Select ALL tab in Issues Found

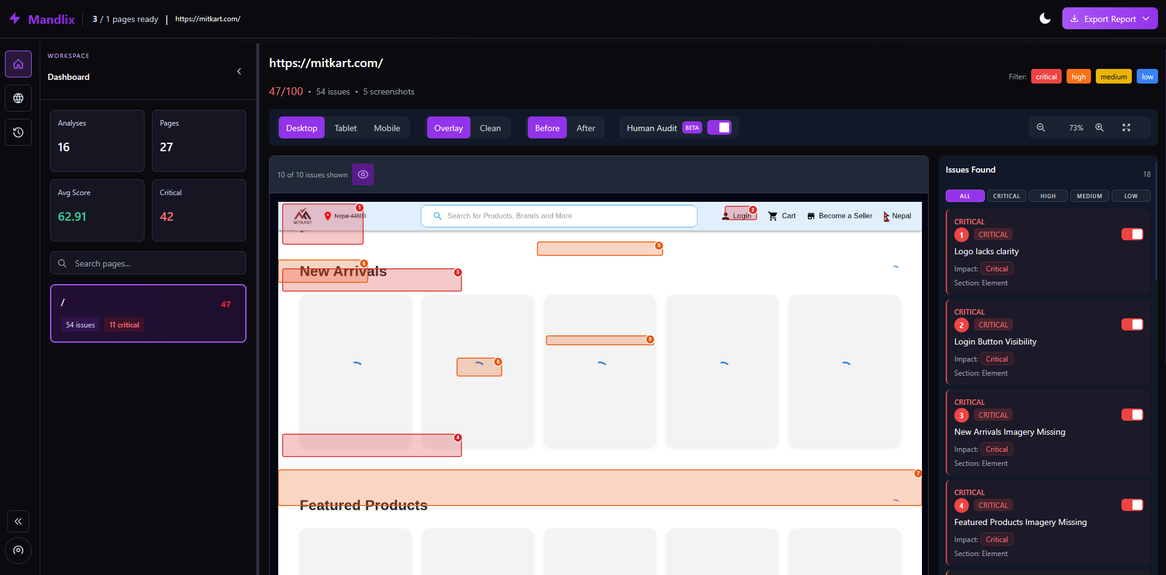click(x=965, y=196)
